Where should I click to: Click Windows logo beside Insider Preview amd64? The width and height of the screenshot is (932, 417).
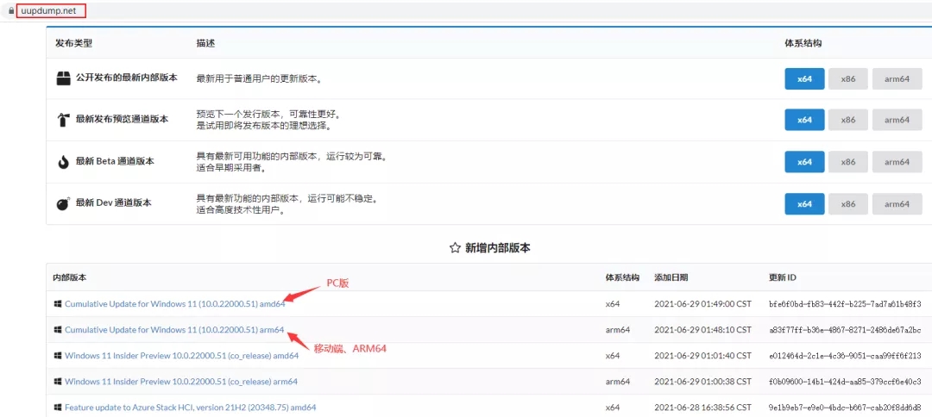click(58, 356)
